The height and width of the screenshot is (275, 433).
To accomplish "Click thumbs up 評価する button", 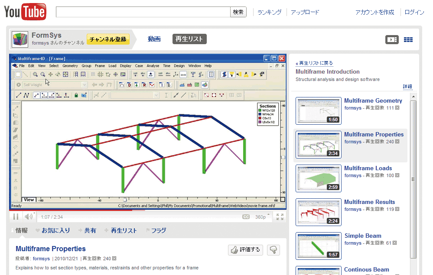I will (245, 250).
